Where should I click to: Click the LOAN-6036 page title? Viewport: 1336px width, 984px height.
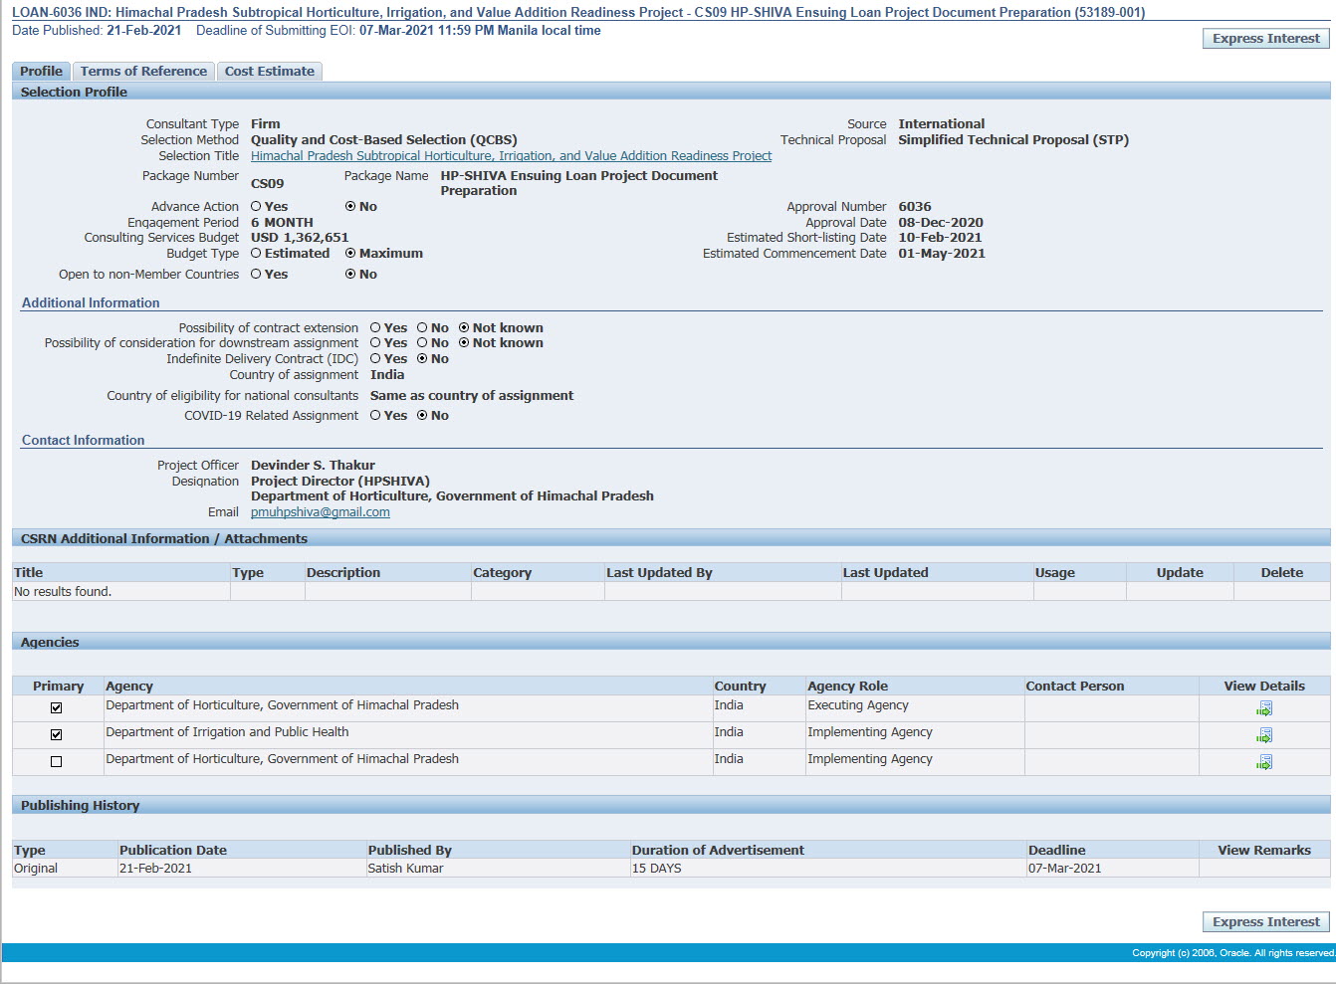(577, 13)
